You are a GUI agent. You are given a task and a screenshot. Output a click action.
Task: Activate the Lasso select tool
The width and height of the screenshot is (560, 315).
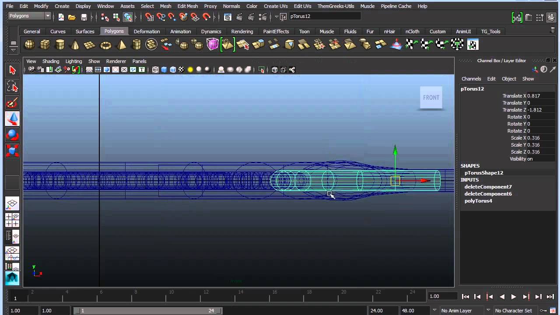pyautogui.click(x=12, y=87)
